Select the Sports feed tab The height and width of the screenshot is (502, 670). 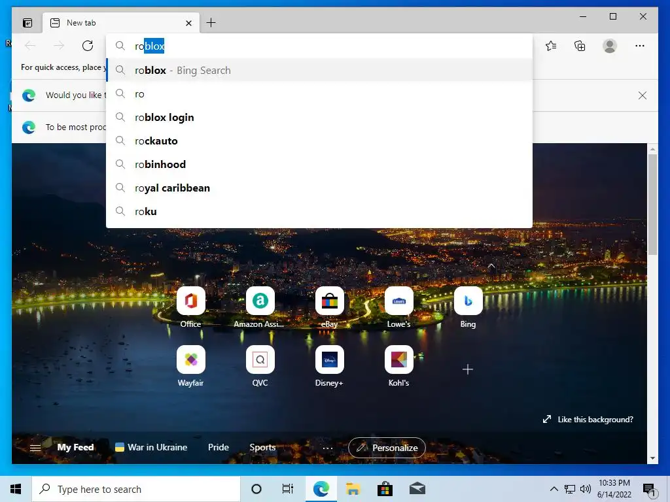point(262,447)
